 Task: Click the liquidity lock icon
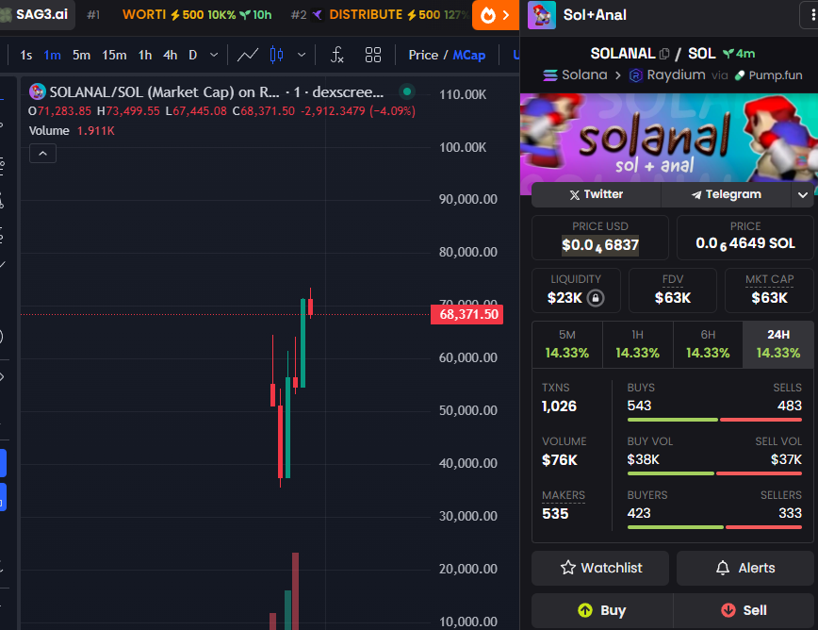click(596, 298)
